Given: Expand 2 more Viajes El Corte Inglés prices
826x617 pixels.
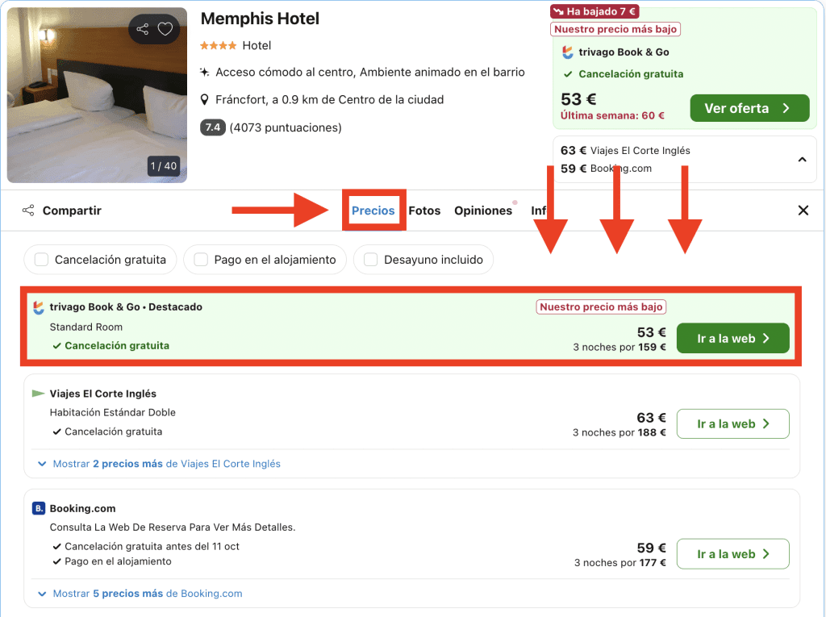Looking at the screenshot, I should (x=160, y=464).
